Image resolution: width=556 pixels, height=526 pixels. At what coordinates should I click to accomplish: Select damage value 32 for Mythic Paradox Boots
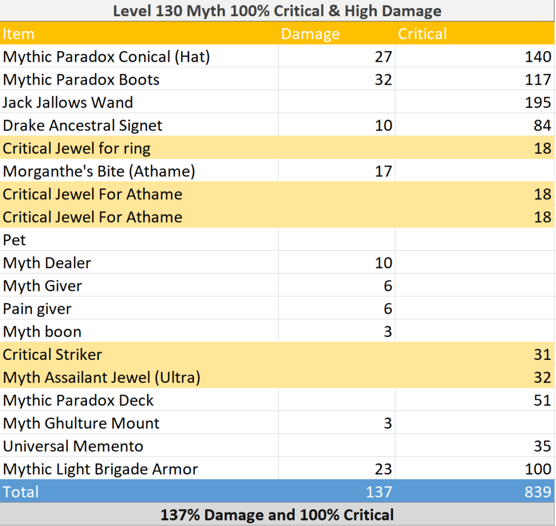click(x=337, y=79)
